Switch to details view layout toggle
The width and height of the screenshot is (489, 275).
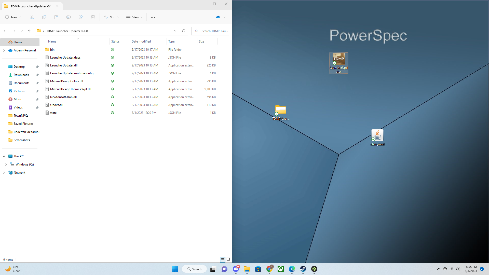[x=223, y=259]
